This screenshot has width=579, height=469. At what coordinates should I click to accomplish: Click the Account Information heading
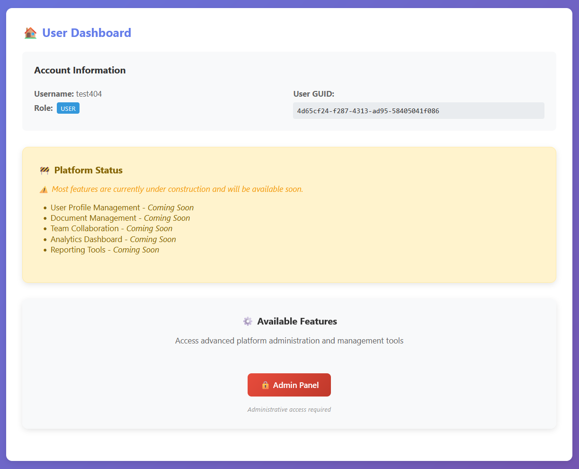click(x=80, y=70)
